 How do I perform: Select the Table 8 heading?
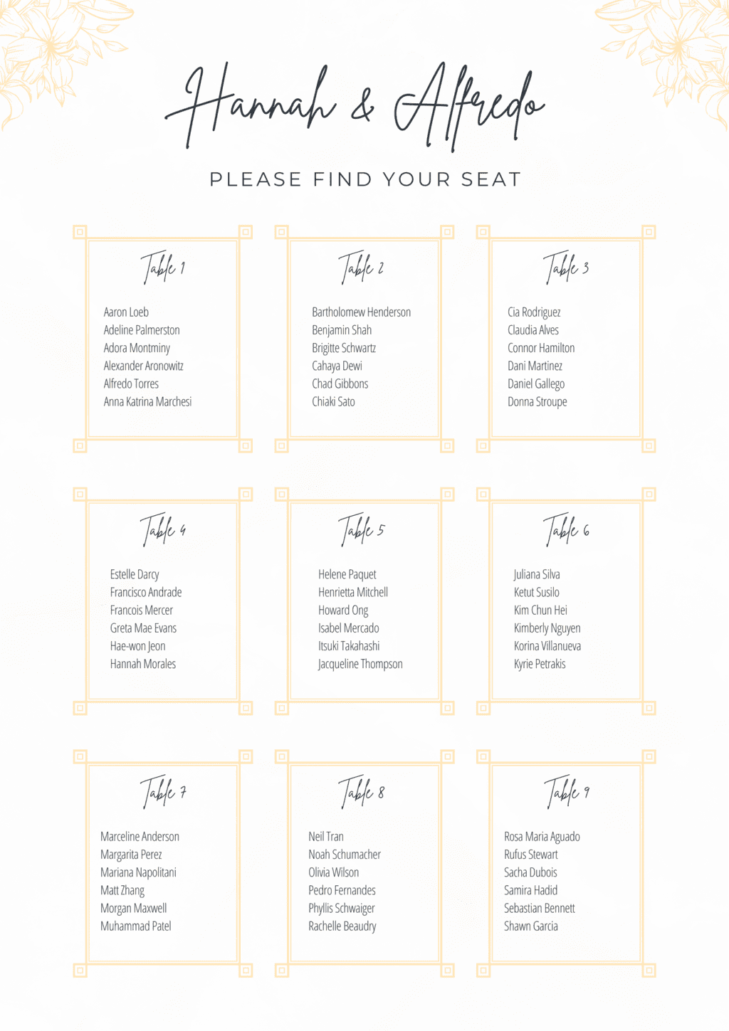tap(361, 792)
